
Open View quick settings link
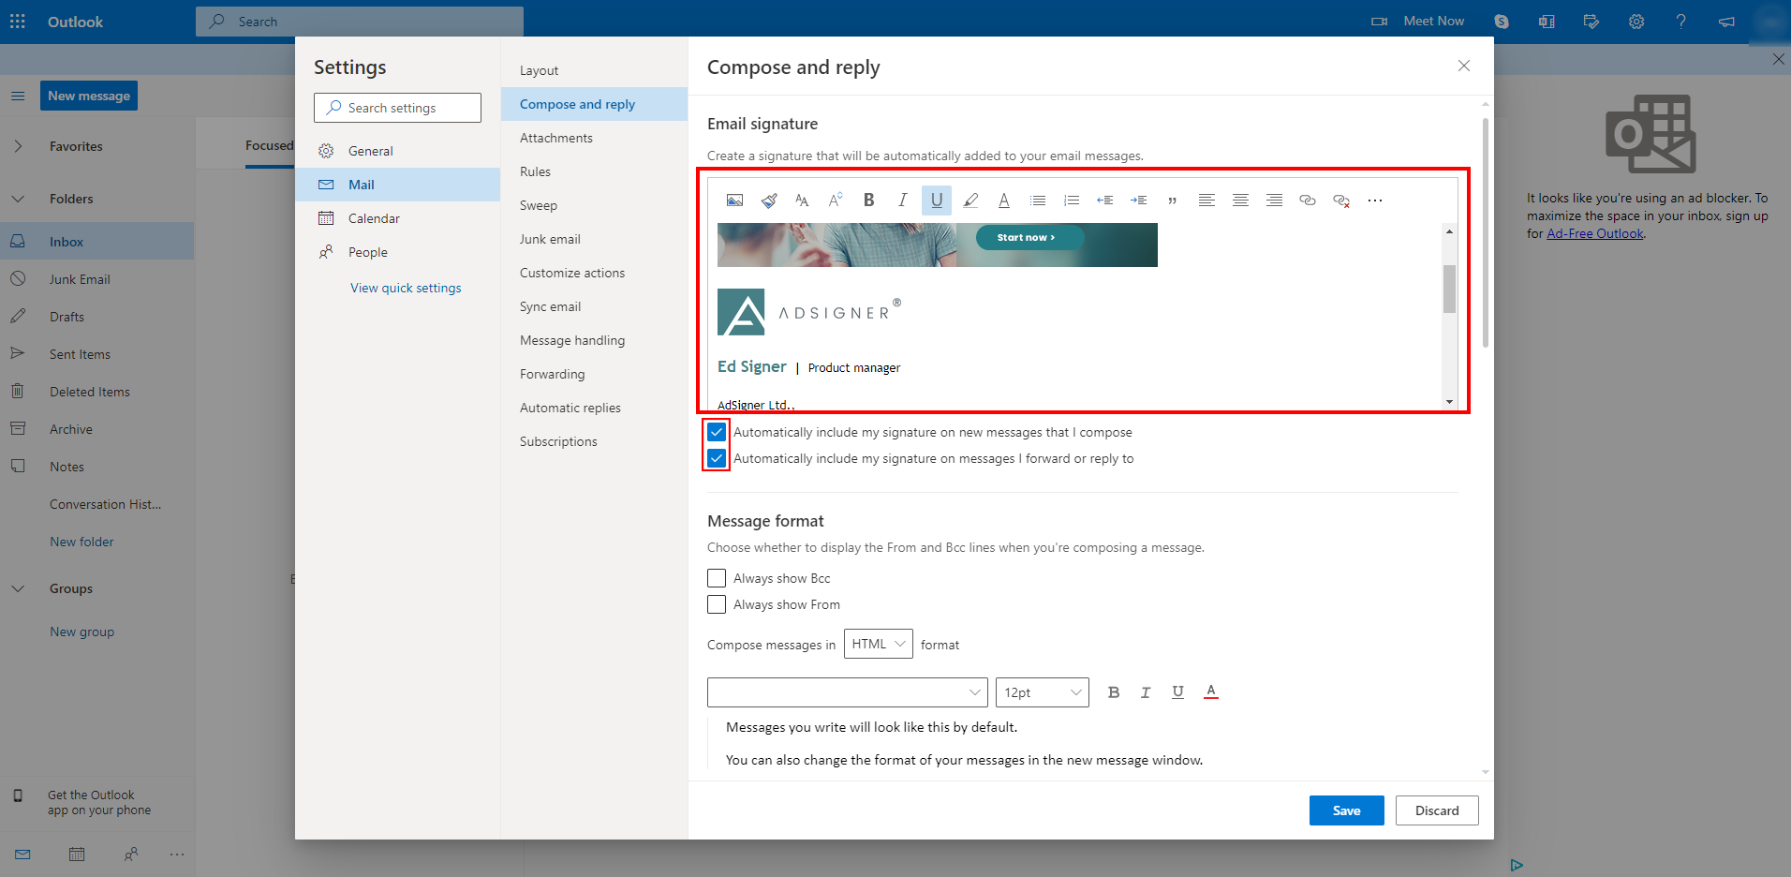click(406, 288)
